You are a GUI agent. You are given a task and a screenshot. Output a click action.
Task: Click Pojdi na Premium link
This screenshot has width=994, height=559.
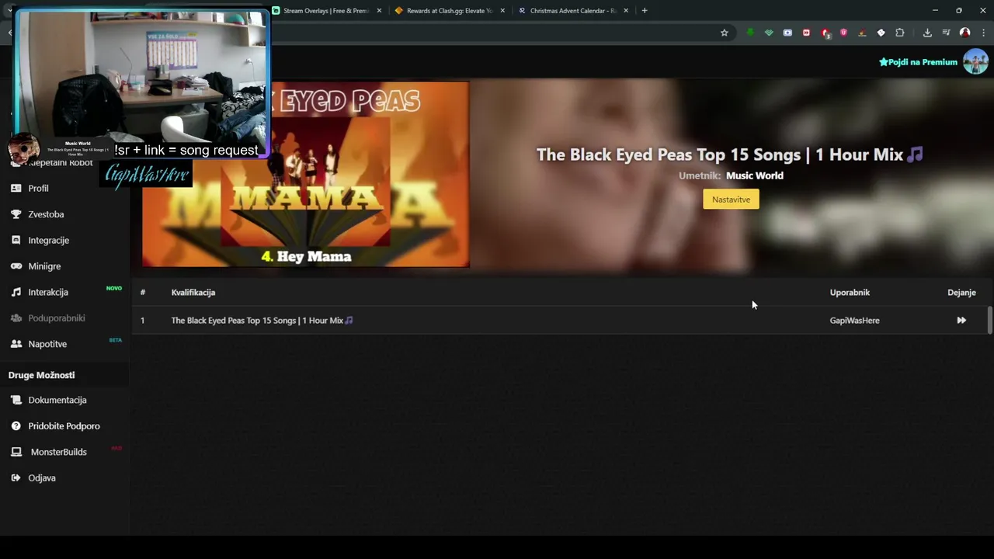pos(918,62)
